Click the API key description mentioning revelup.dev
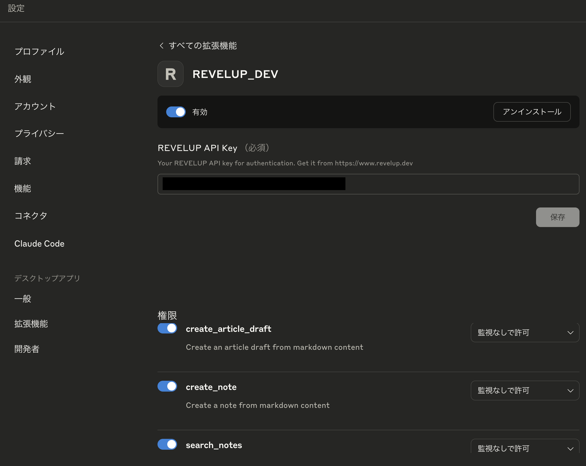The height and width of the screenshot is (466, 586). [285, 163]
